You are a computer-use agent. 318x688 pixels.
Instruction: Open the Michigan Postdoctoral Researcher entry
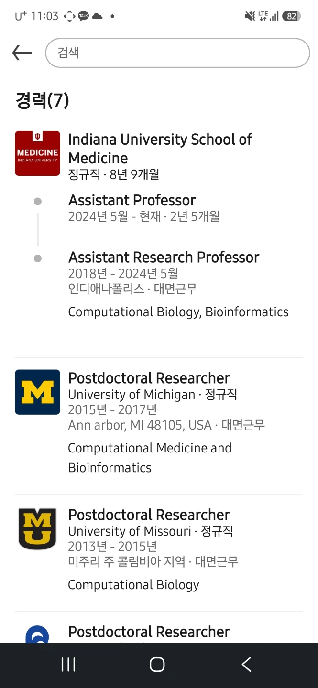click(149, 378)
